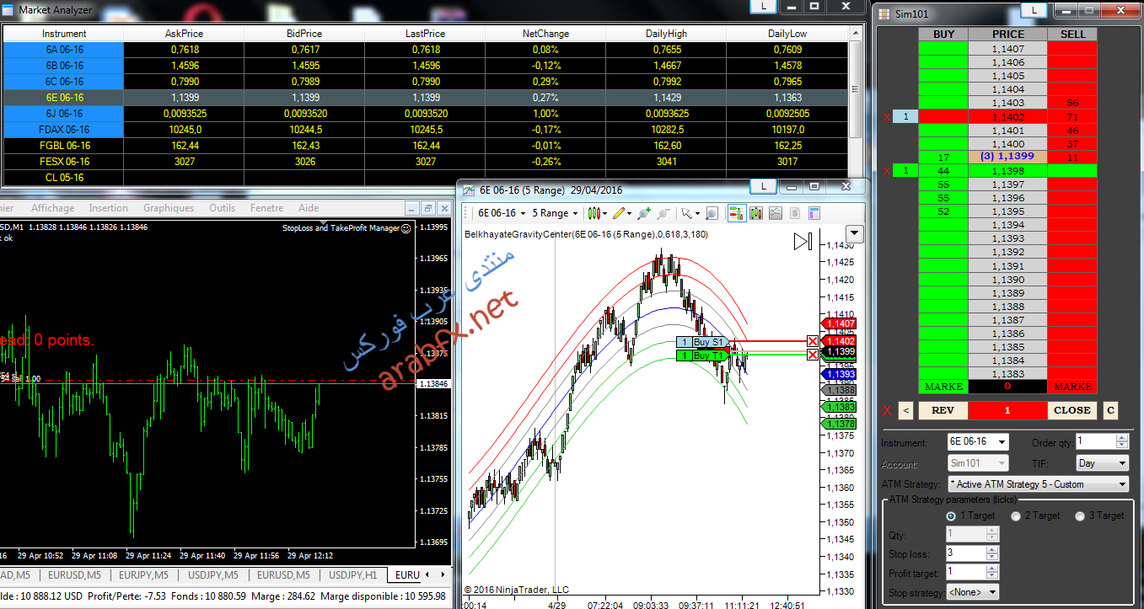The width and height of the screenshot is (1144, 609).
Task: Open the Outils menu
Action: 222,208
